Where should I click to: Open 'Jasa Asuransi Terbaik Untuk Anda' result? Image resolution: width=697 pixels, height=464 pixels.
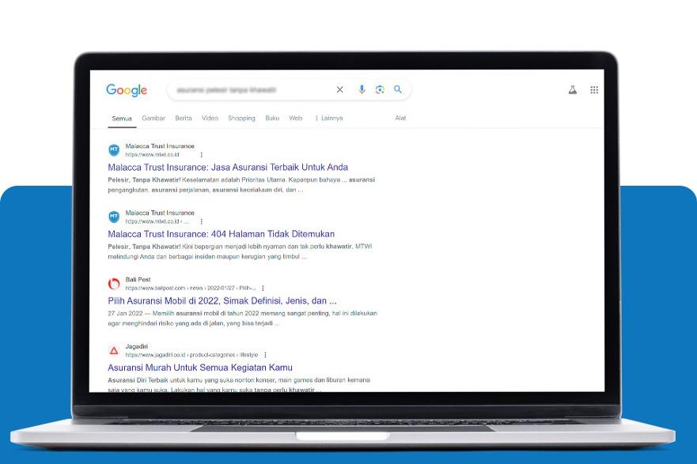click(228, 167)
